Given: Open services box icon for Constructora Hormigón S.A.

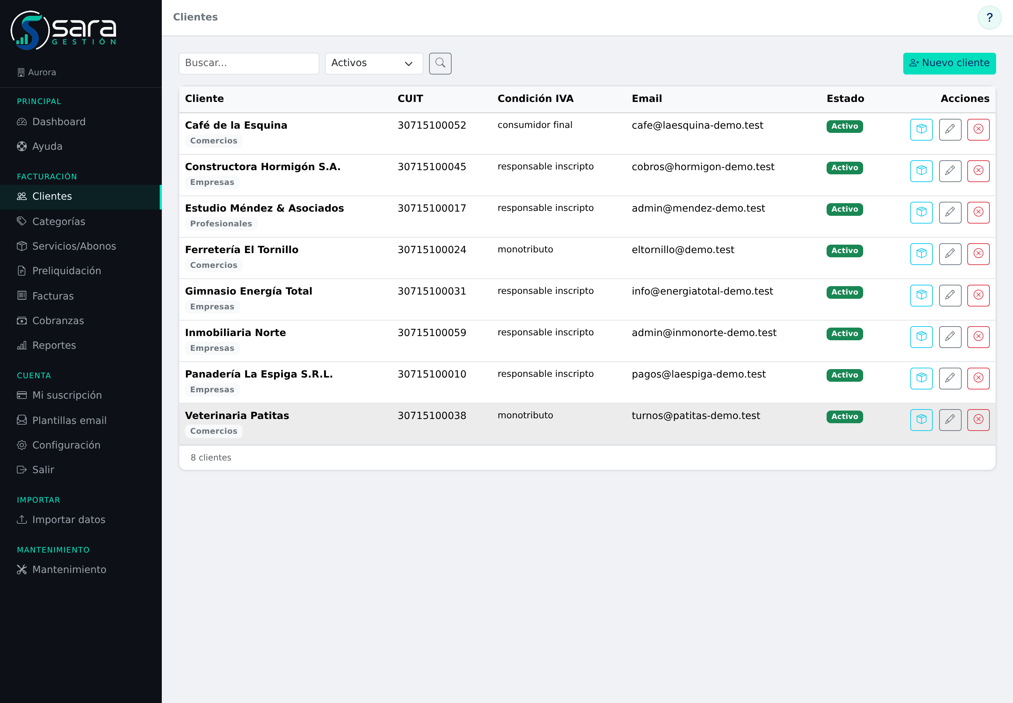Looking at the screenshot, I should coord(921,171).
